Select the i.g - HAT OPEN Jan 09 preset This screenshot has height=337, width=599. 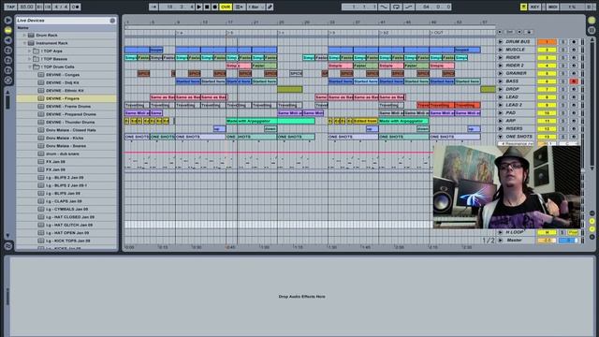click(66, 233)
